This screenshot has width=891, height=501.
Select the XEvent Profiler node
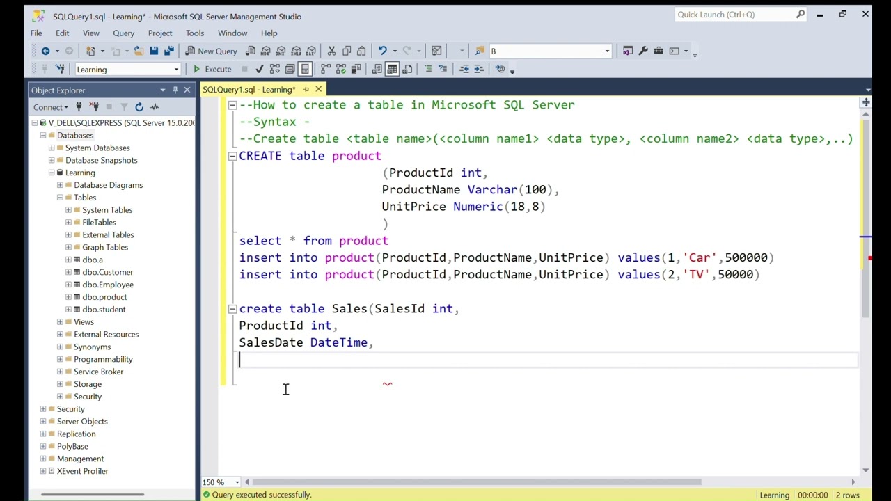(x=82, y=471)
